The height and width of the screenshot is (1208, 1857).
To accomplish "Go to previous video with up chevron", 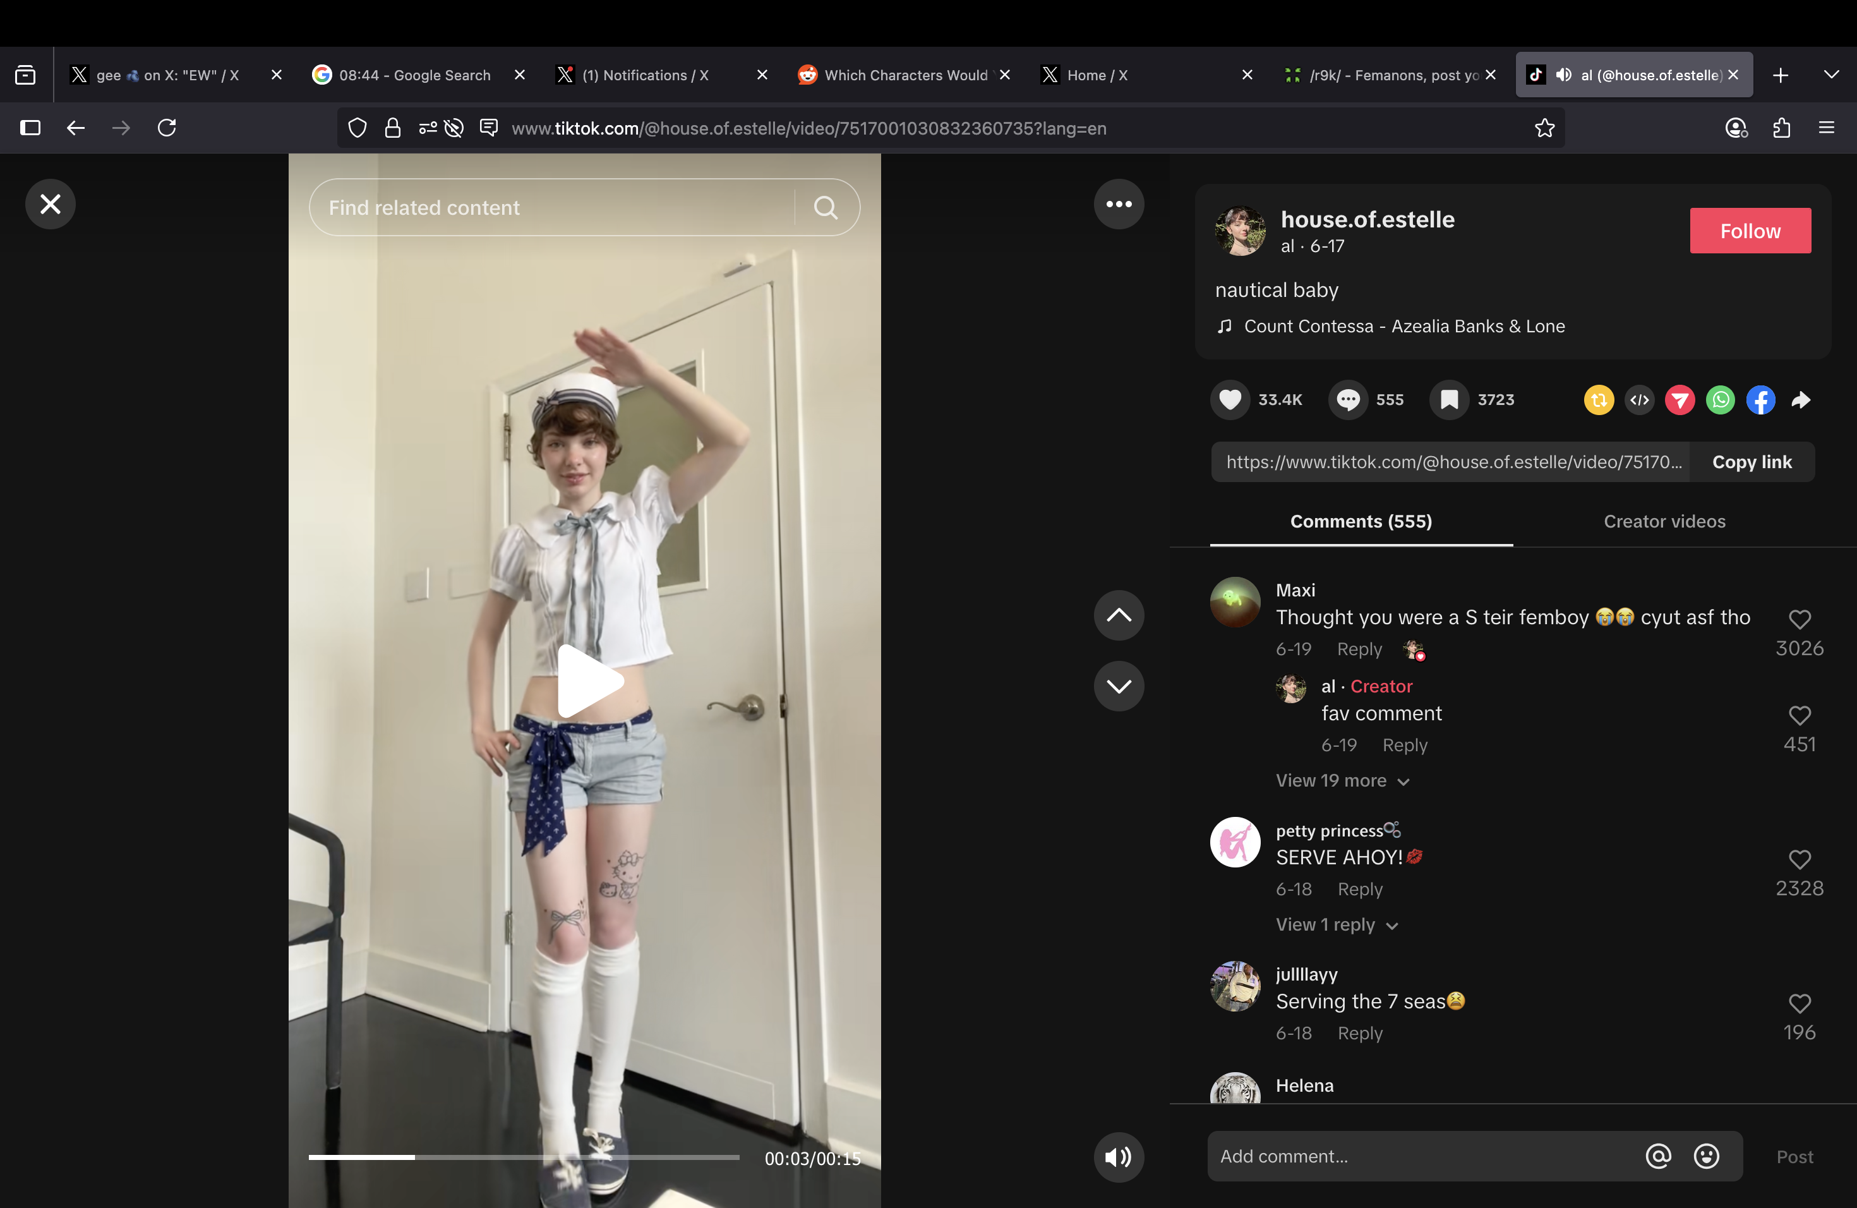I will pos(1118,615).
